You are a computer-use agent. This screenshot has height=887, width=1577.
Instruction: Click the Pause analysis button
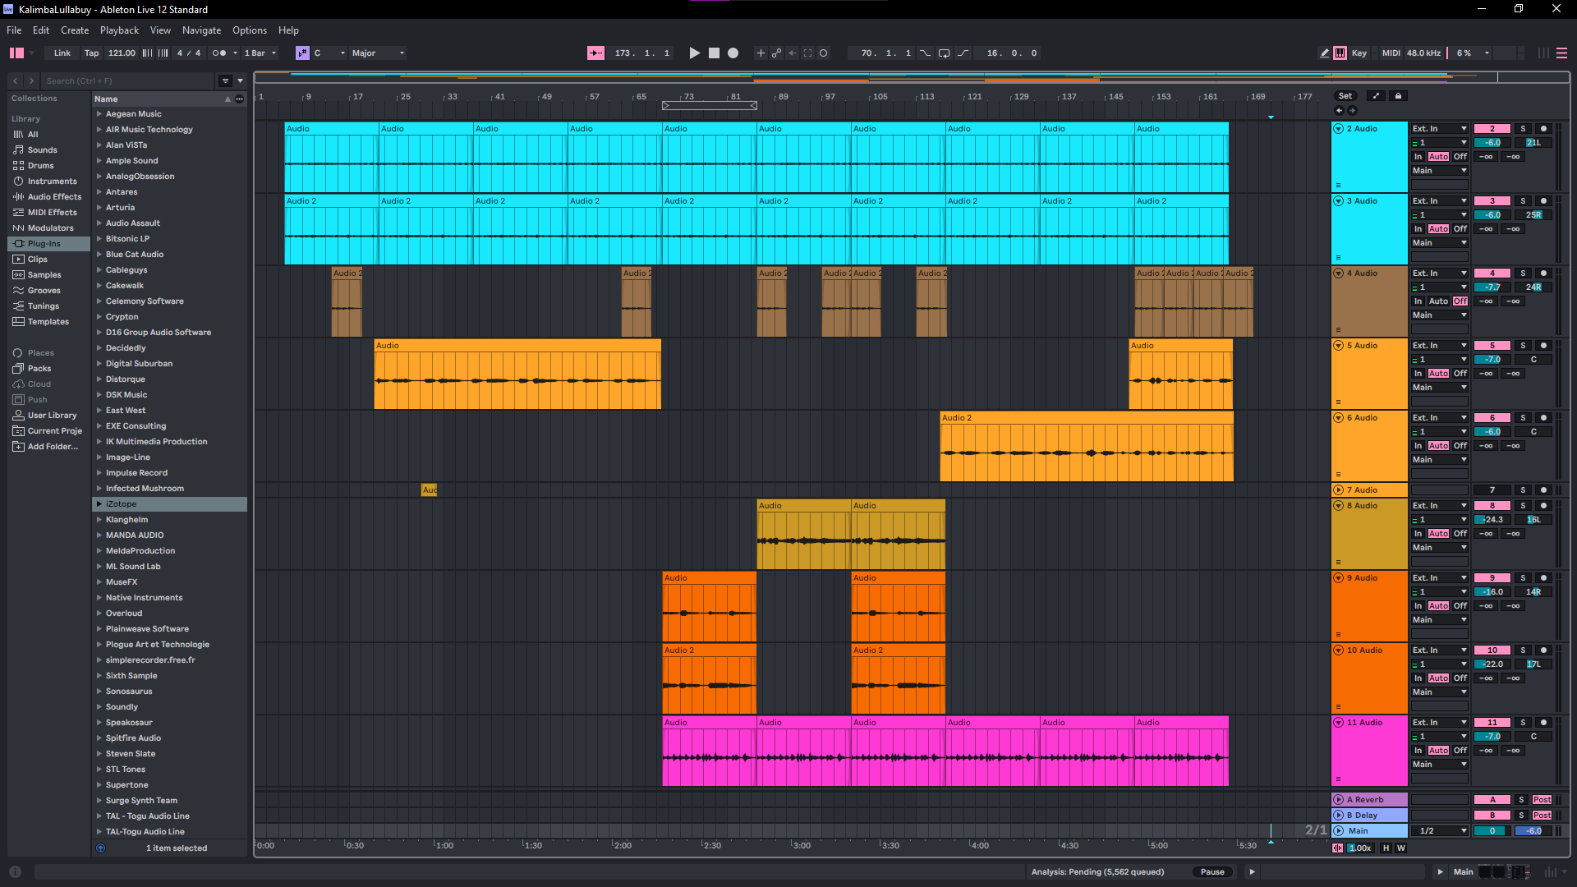1212,872
